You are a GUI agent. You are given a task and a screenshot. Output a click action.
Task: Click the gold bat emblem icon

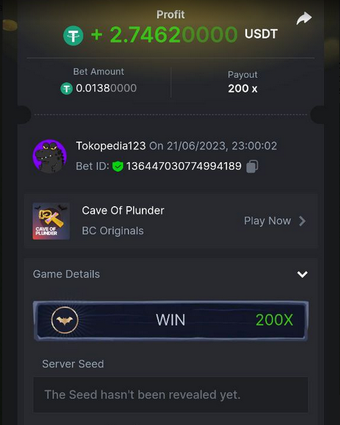[x=65, y=320]
